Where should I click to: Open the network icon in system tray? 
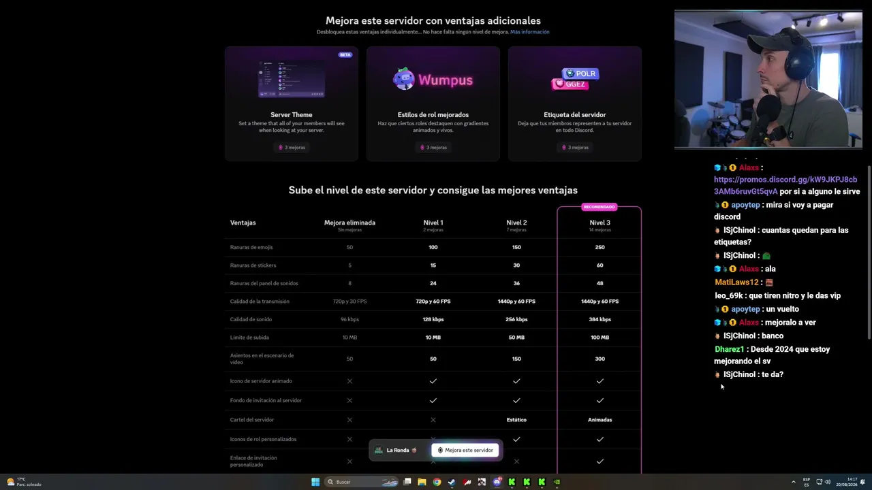(819, 482)
